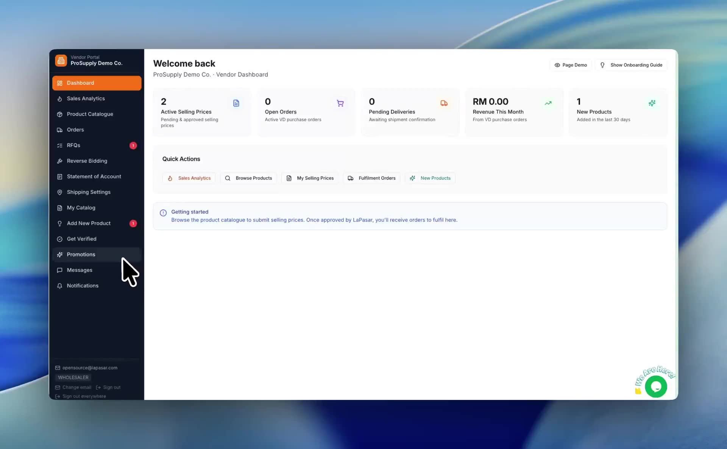Click the Pending Deliveries card title
This screenshot has height=449, width=727.
(x=392, y=112)
